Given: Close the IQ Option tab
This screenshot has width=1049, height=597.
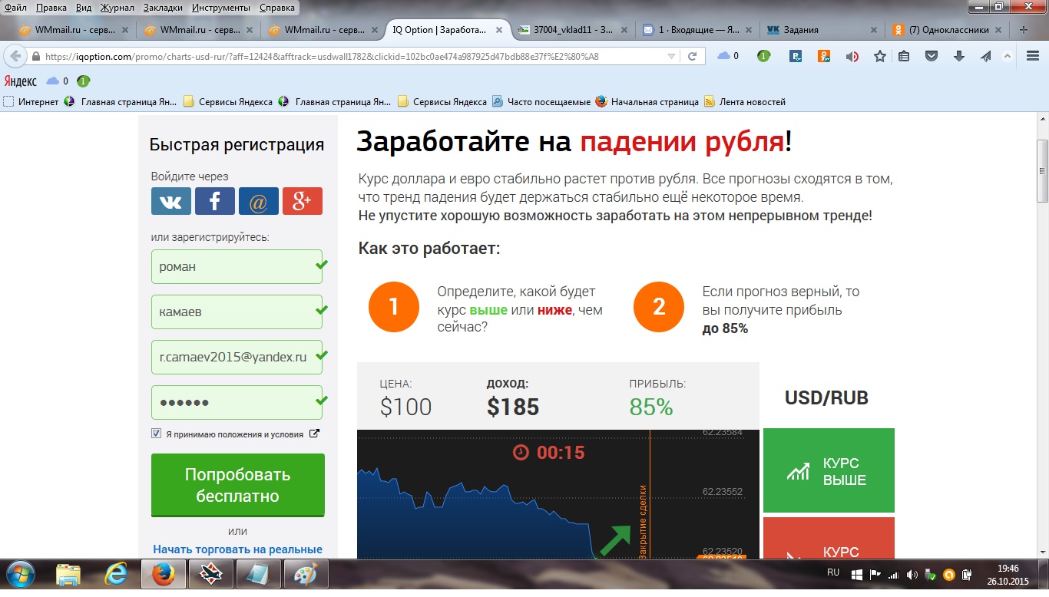Looking at the screenshot, I should pos(499,30).
